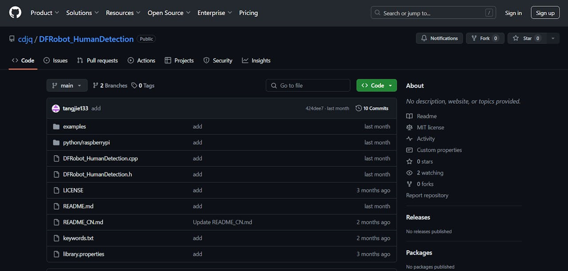This screenshot has height=271, width=568.
Task: Open the README.md file
Action: click(x=78, y=206)
